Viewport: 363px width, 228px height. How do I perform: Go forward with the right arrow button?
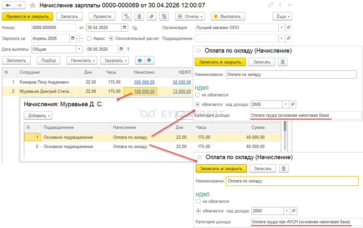pos(19,5)
